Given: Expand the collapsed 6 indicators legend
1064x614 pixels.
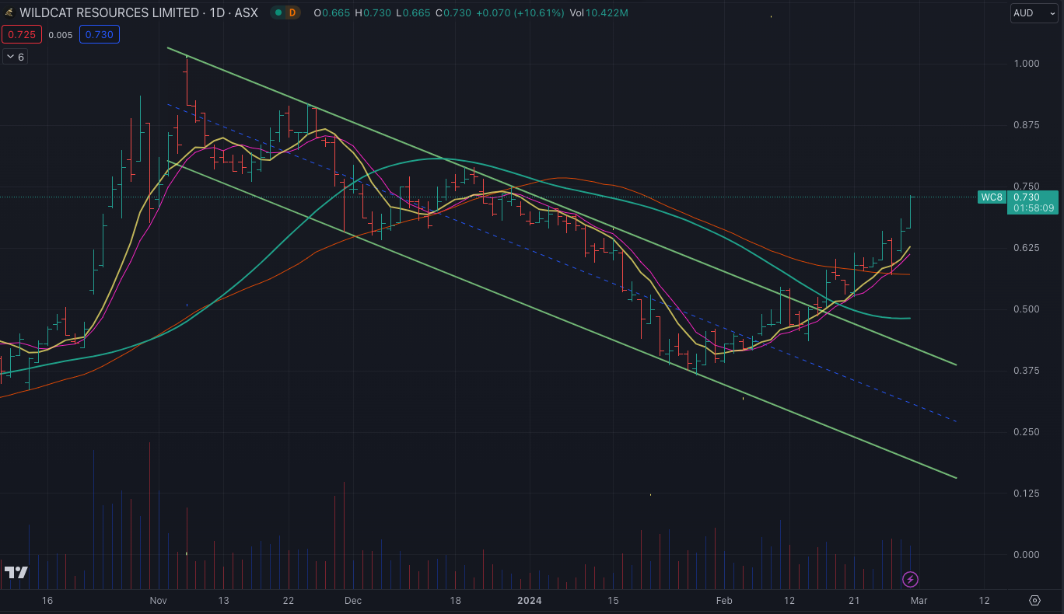Looking at the screenshot, I should coord(15,57).
